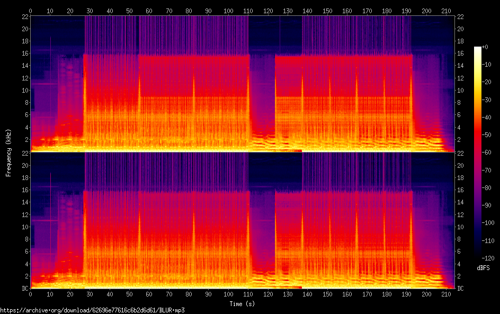Click the 0 mark on the bottom time axis
Viewport: 500px width, 314px height.
[31, 294]
